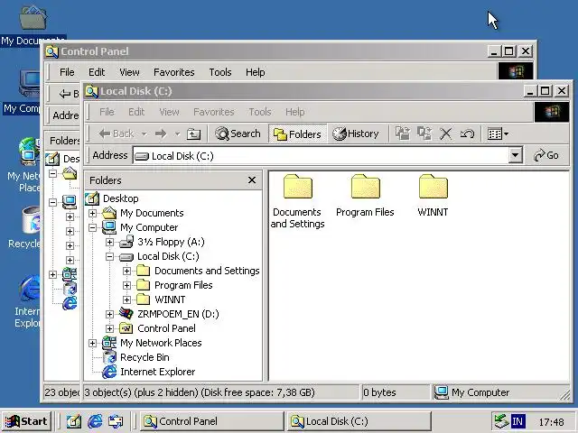
Task: Open the Views dropdown button
Action: pyautogui.click(x=498, y=134)
